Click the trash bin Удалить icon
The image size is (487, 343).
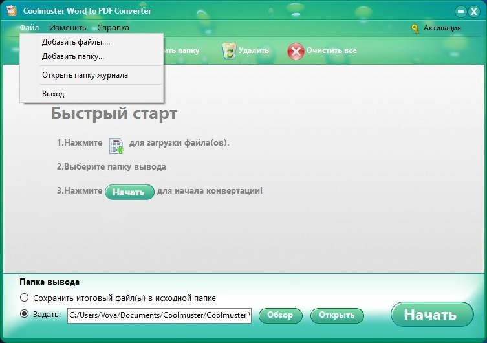coord(229,50)
